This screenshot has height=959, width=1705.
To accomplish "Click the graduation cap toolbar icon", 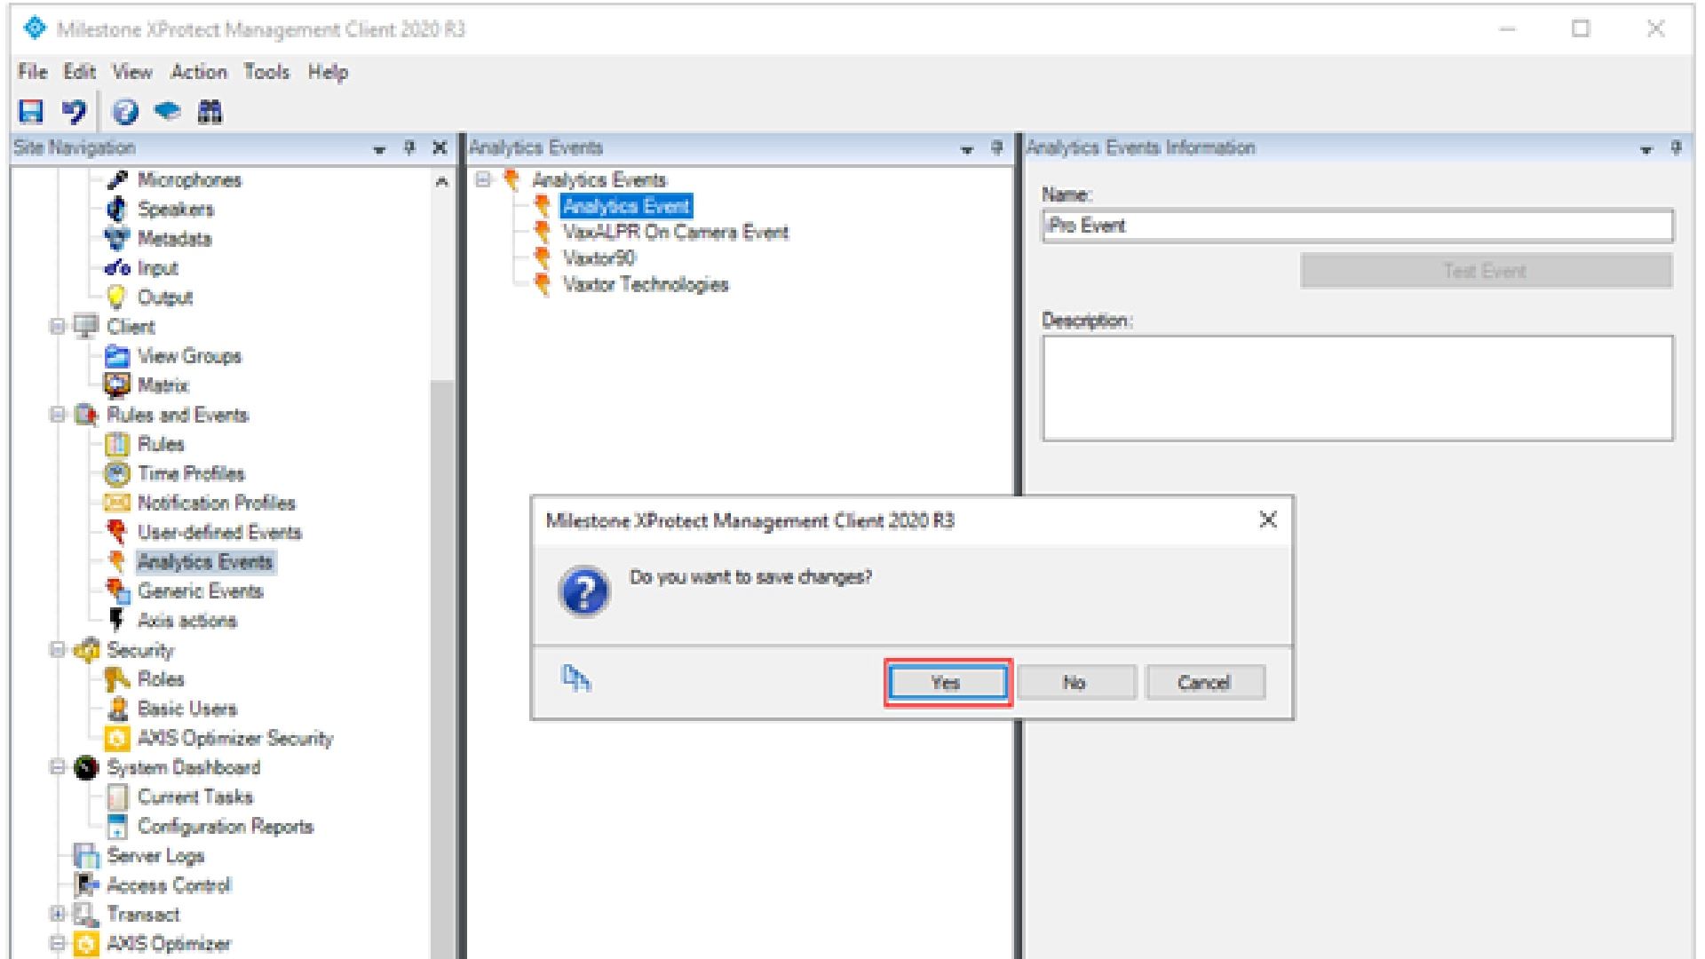I will click(x=167, y=112).
